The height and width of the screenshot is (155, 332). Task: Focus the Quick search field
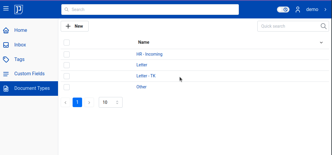pos(293,26)
